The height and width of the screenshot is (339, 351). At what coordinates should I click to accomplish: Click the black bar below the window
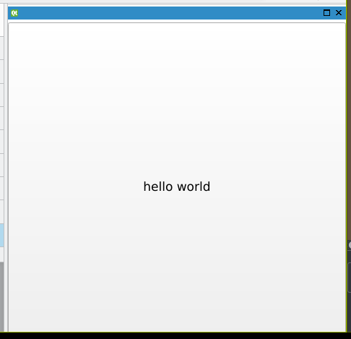(x=175, y=336)
